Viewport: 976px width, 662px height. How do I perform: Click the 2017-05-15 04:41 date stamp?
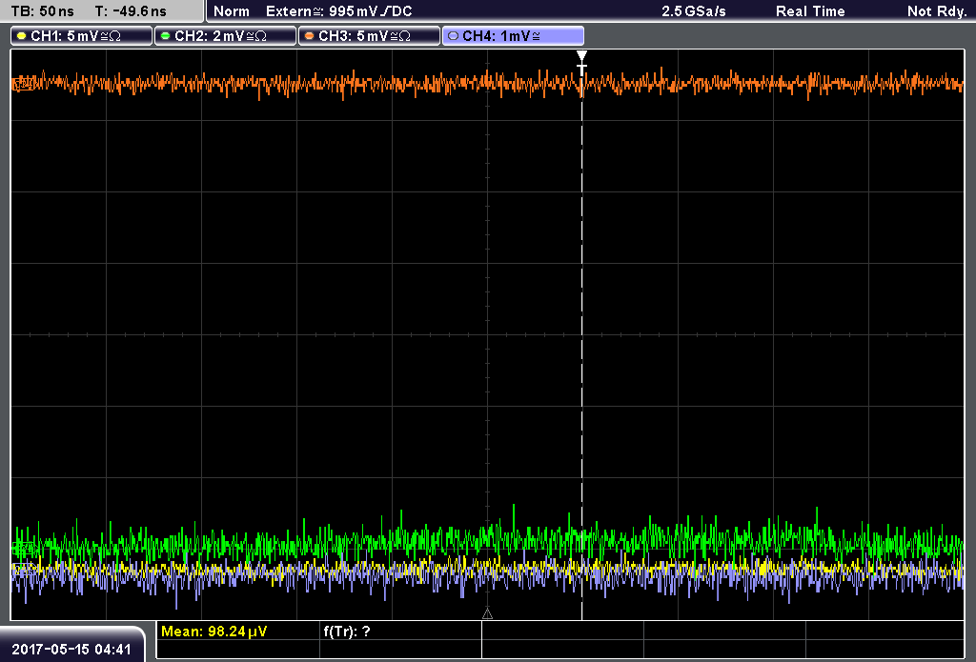(x=71, y=650)
